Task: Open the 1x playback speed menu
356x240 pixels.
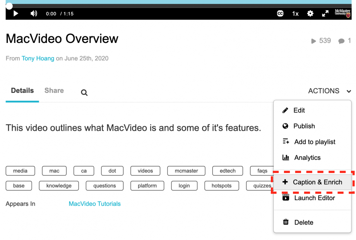Action: tap(295, 14)
